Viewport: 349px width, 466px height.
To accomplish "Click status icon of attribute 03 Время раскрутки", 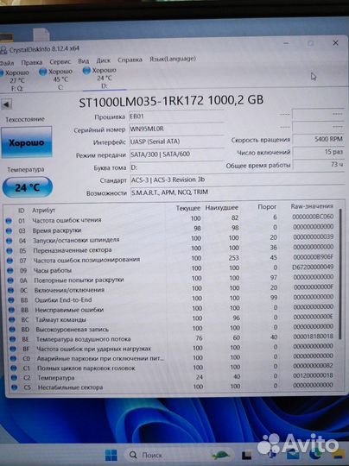I will (x=9, y=230).
